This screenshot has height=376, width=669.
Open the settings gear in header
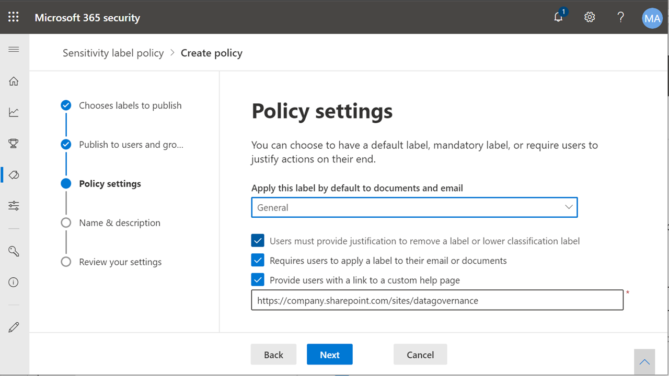tap(590, 17)
